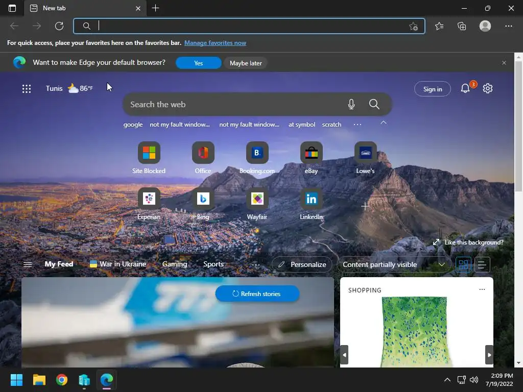523x392 pixels.
Task: Open the app launcher grid icon
Action: (x=27, y=89)
